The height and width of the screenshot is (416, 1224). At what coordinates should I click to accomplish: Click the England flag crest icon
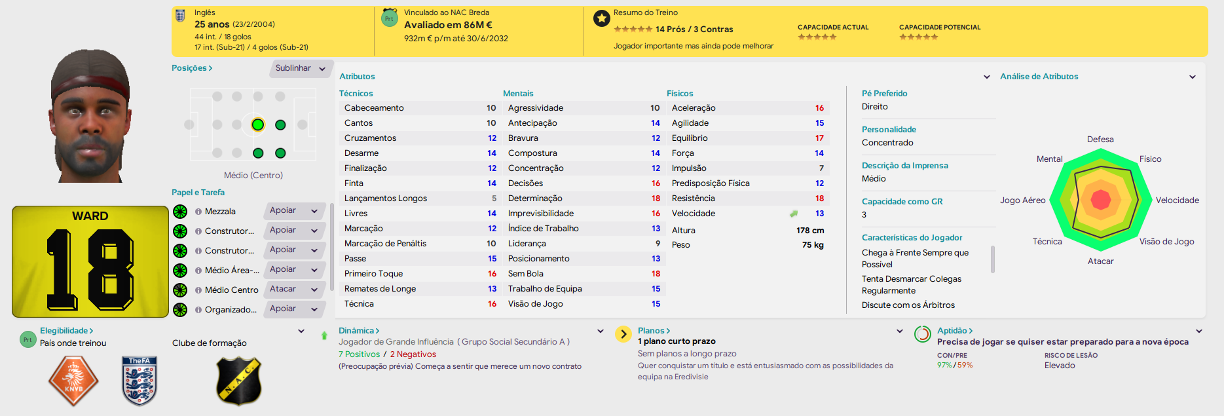point(180,16)
